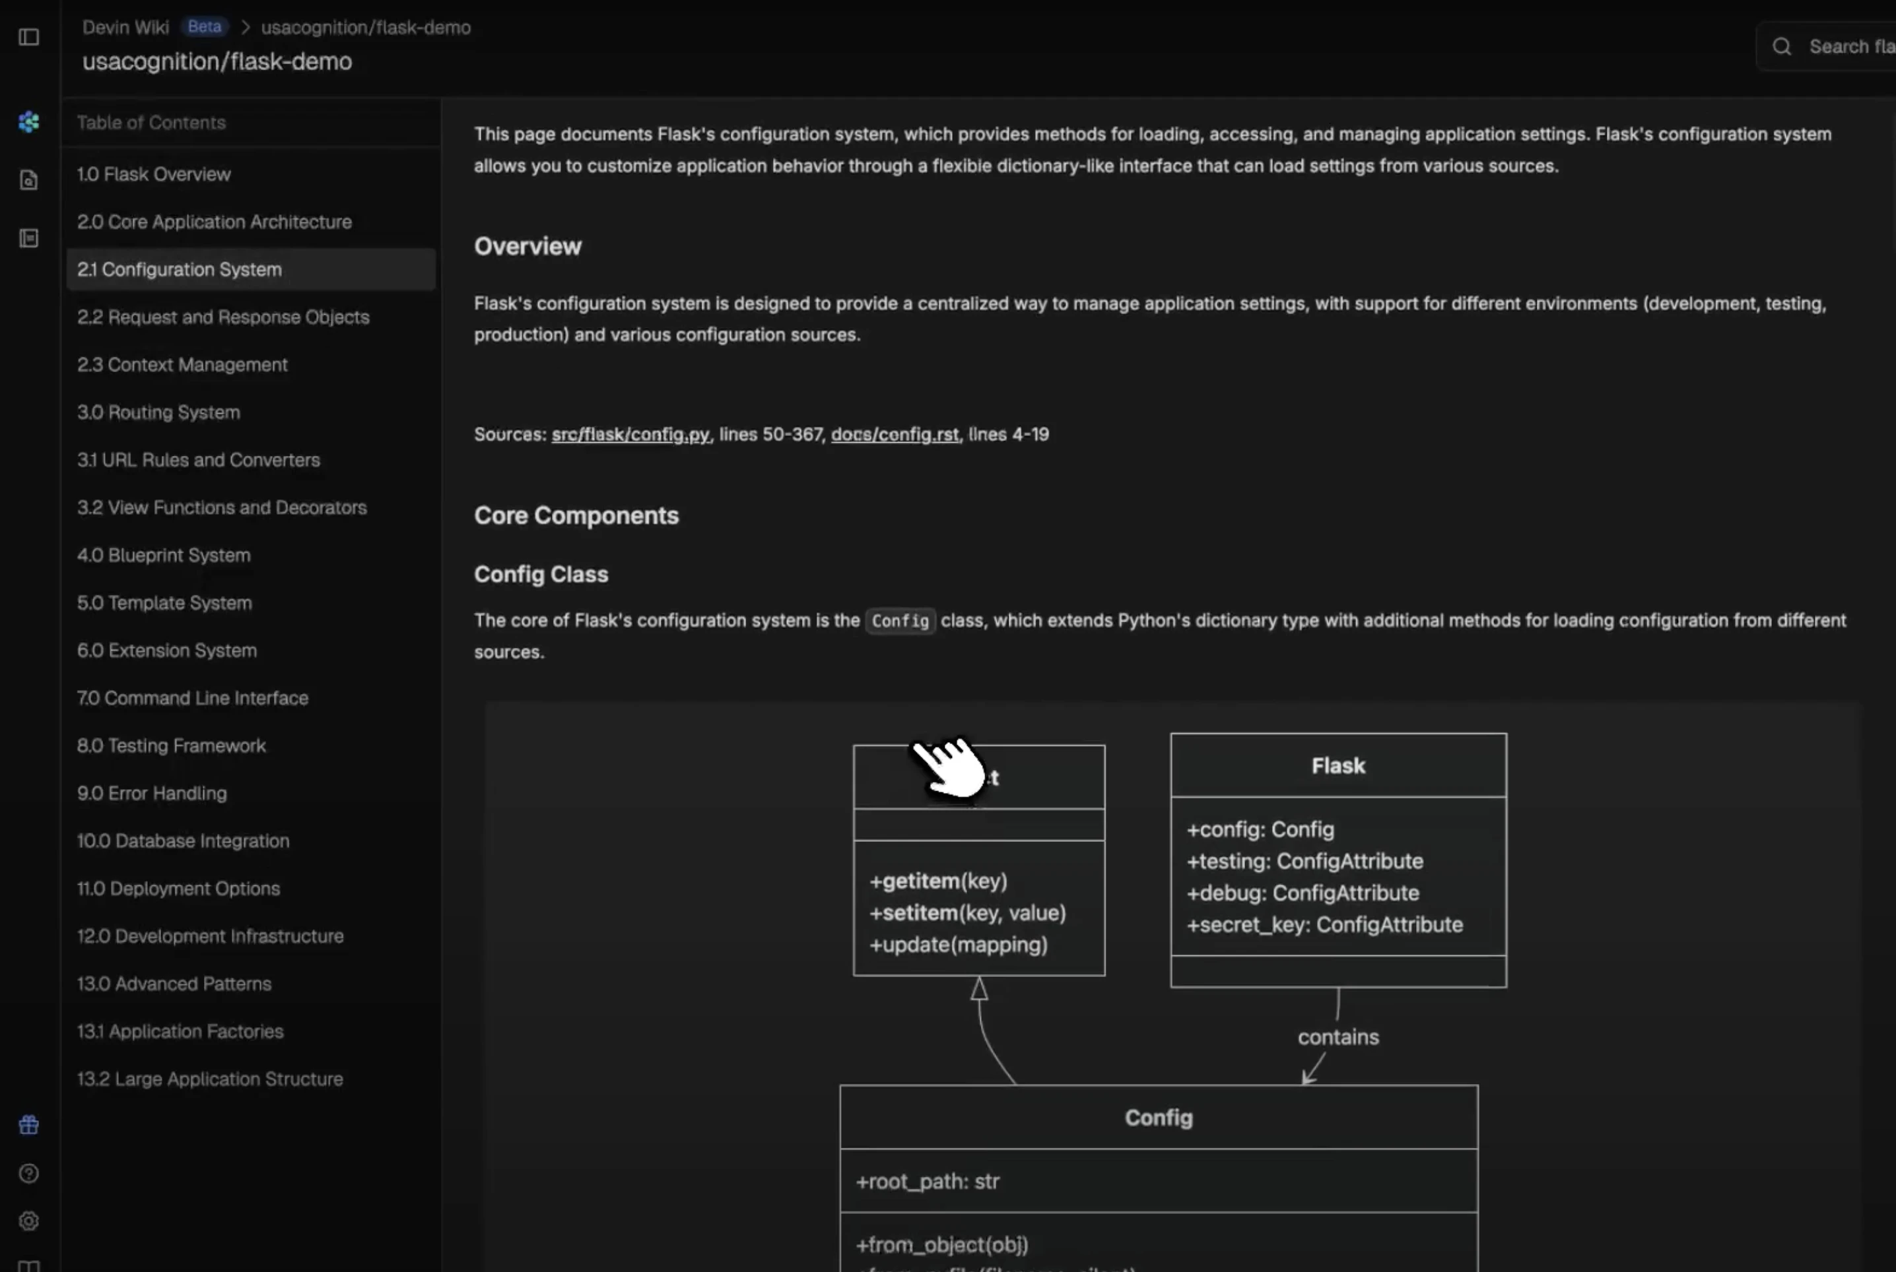
Task: Click the Flask class box in diagram
Action: (x=1337, y=766)
